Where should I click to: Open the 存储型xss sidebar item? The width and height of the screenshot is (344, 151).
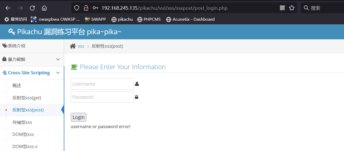(22, 122)
